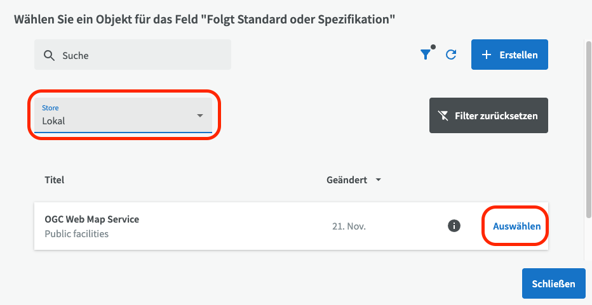Viewport: 592px width, 305px height.
Task: Click the 21. Nov. date cell
Action: tap(349, 226)
